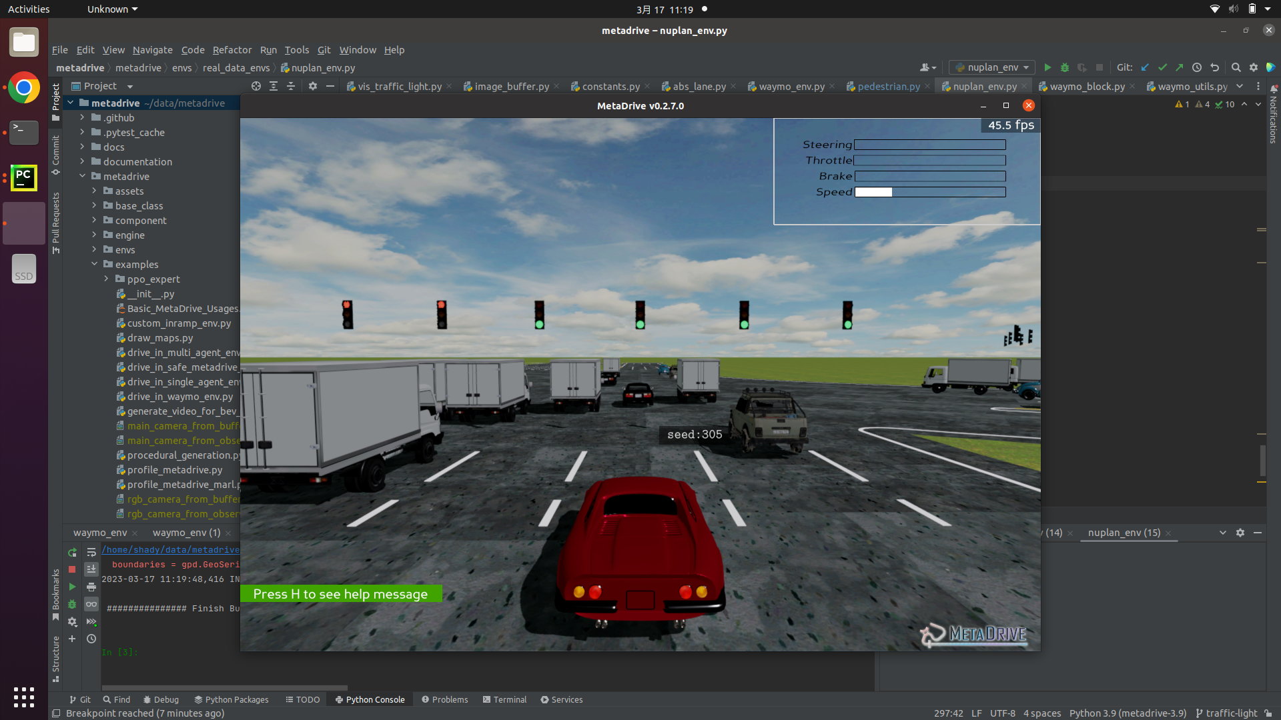Toggle scroll-to-end in the Python Console

(91, 569)
